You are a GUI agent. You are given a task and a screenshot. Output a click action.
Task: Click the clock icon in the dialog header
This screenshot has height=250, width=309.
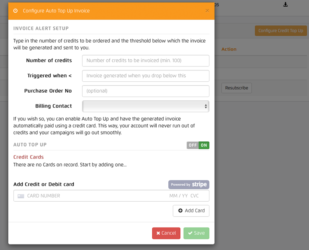15,11
